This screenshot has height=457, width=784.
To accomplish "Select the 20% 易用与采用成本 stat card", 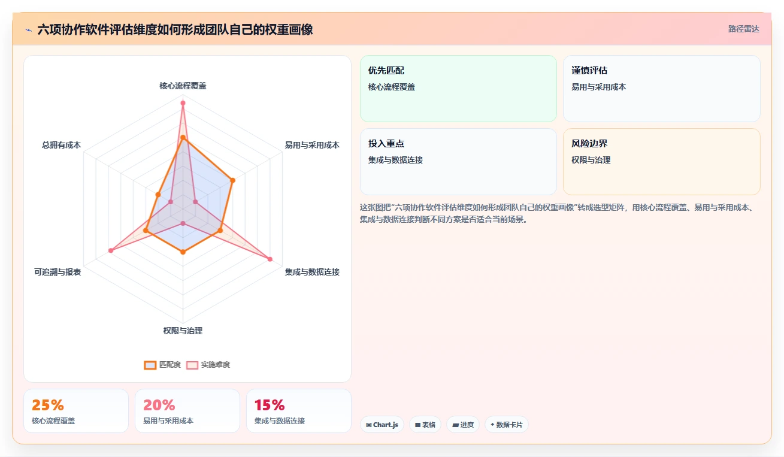I will tap(187, 411).
